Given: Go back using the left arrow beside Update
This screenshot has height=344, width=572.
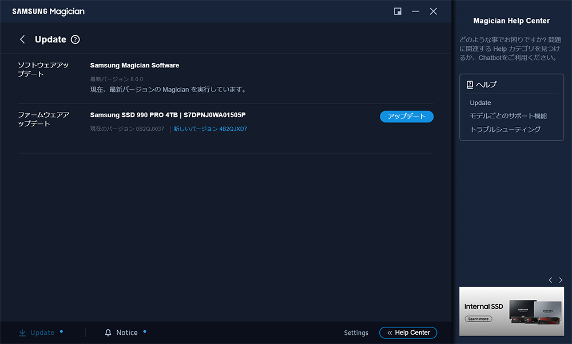Looking at the screenshot, I should (22, 39).
